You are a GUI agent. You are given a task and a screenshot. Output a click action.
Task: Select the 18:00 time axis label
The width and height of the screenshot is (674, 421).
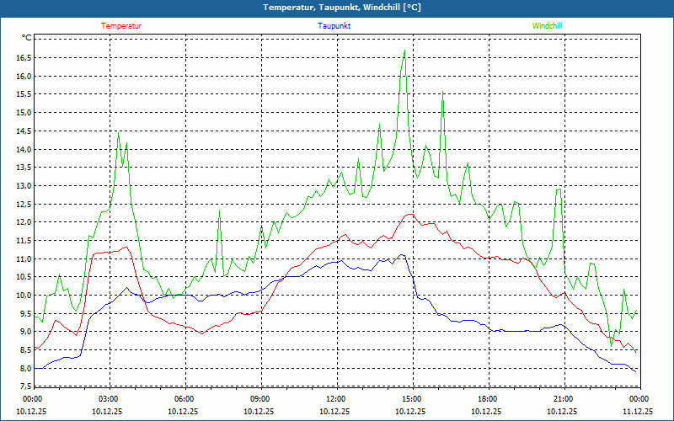(487, 399)
